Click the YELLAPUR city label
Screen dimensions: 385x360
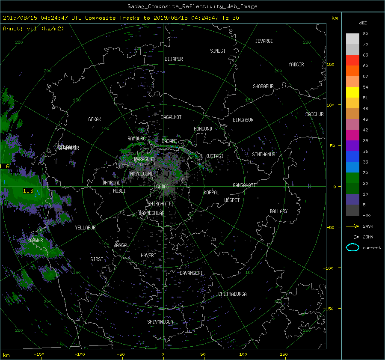[x=85, y=228]
